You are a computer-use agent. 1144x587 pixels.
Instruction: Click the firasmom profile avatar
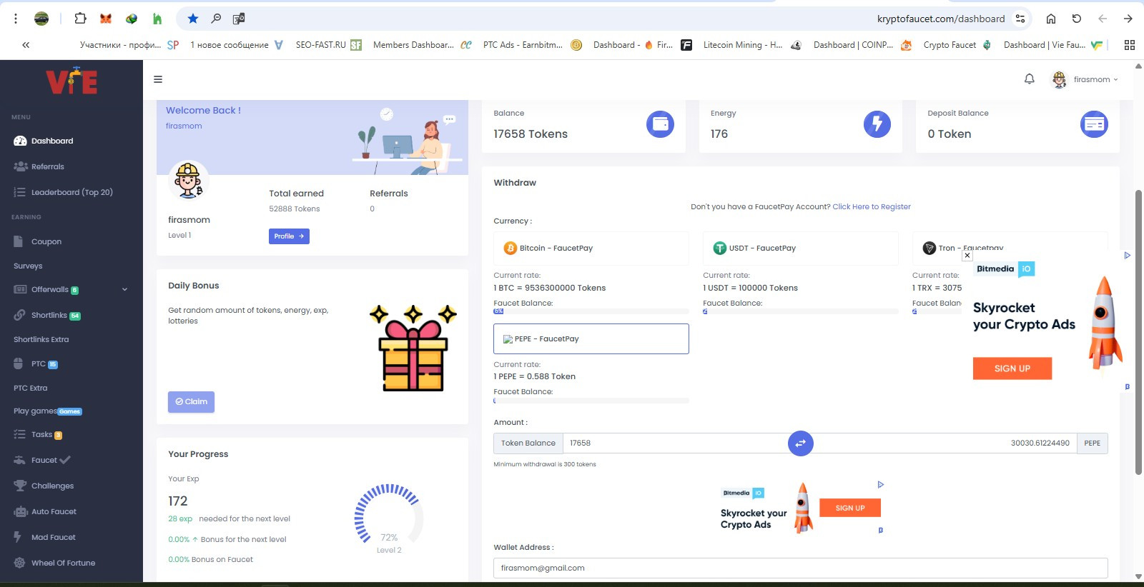(189, 180)
